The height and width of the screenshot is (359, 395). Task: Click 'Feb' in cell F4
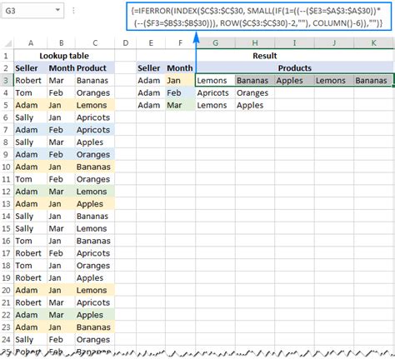click(174, 92)
